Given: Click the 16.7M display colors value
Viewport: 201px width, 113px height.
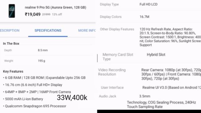Looking at the screenshot, I should pyautogui.click(x=144, y=17).
